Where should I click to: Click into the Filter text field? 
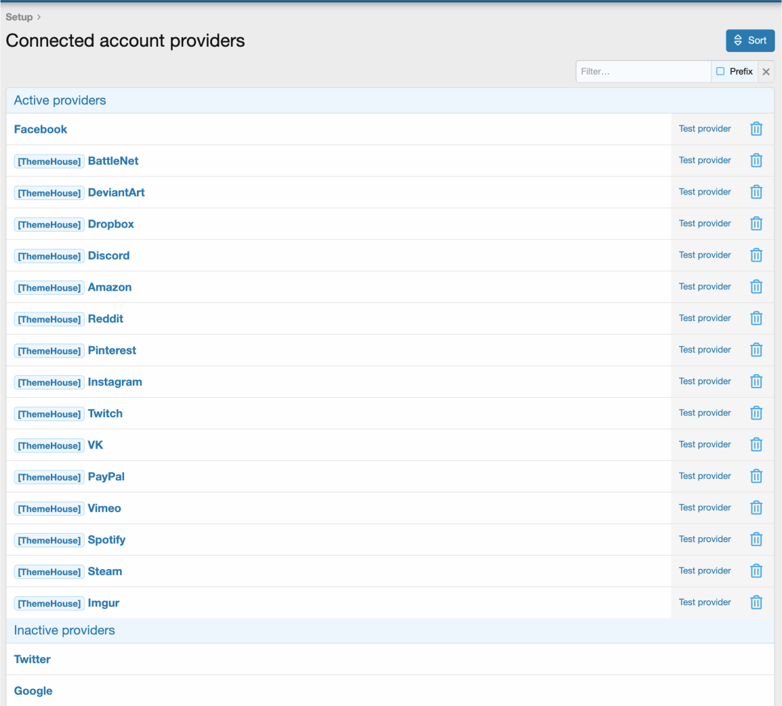(x=642, y=71)
